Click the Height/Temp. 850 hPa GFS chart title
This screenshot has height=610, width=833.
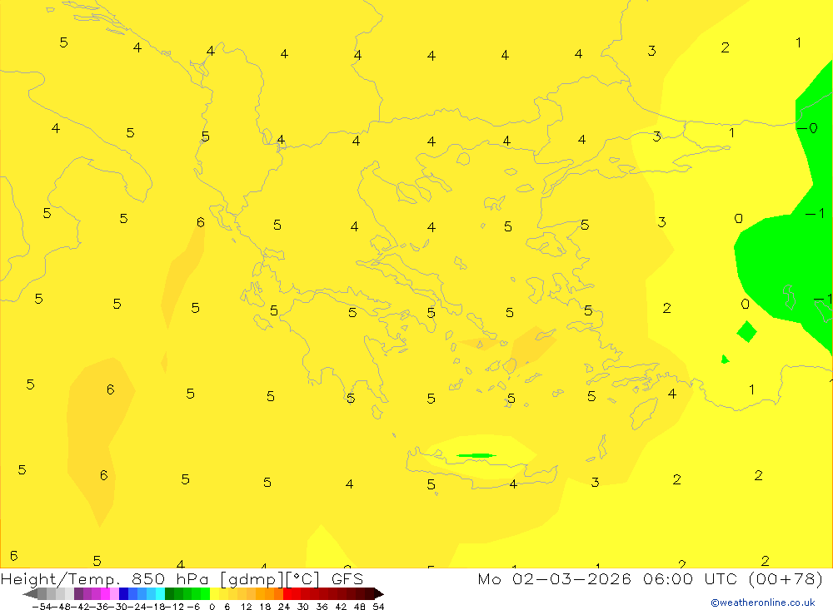pyautogui.click(x=182, y=578)
